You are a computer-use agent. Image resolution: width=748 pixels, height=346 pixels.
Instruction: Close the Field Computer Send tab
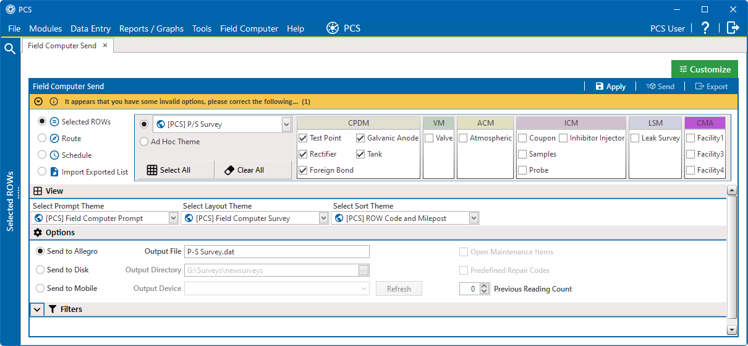pyautogui.click(x=105, y=45)
